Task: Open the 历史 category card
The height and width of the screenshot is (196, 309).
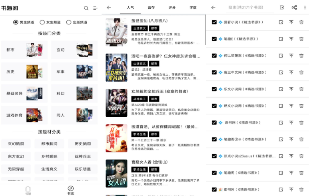Action: click(24, 72)
